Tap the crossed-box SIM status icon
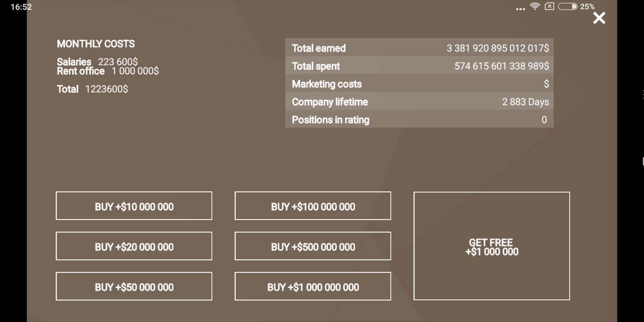This screenshot has height=322, width=644. click(x=549, y=6)
